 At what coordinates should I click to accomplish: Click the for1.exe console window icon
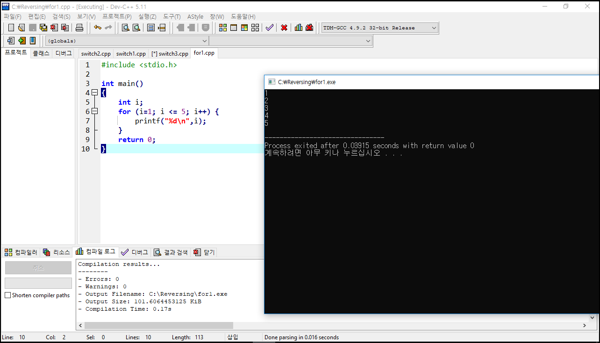tap(271, 82)
